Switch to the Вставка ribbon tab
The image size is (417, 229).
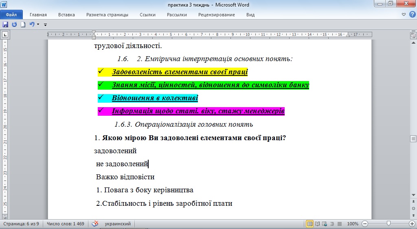click(66, 15)
